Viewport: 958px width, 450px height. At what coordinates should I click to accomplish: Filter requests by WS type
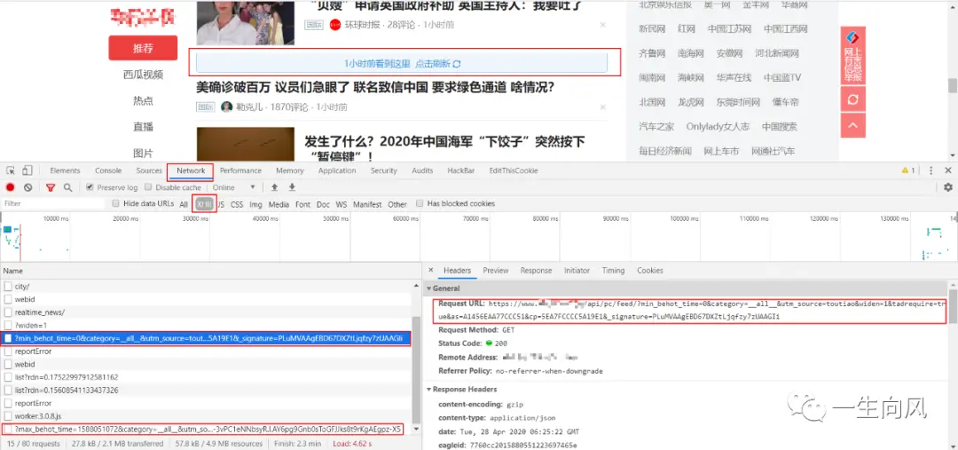(341, 204)
